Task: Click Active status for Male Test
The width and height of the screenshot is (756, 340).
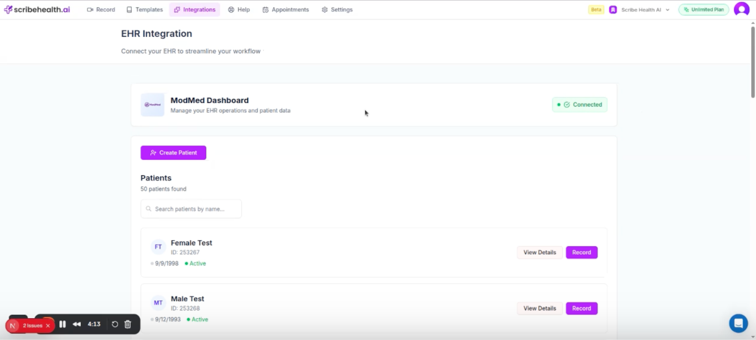Action: coord(198,319)
